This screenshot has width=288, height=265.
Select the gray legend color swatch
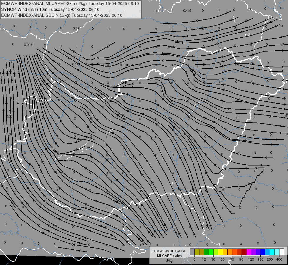pyautogui.click(x=192, y=252)
